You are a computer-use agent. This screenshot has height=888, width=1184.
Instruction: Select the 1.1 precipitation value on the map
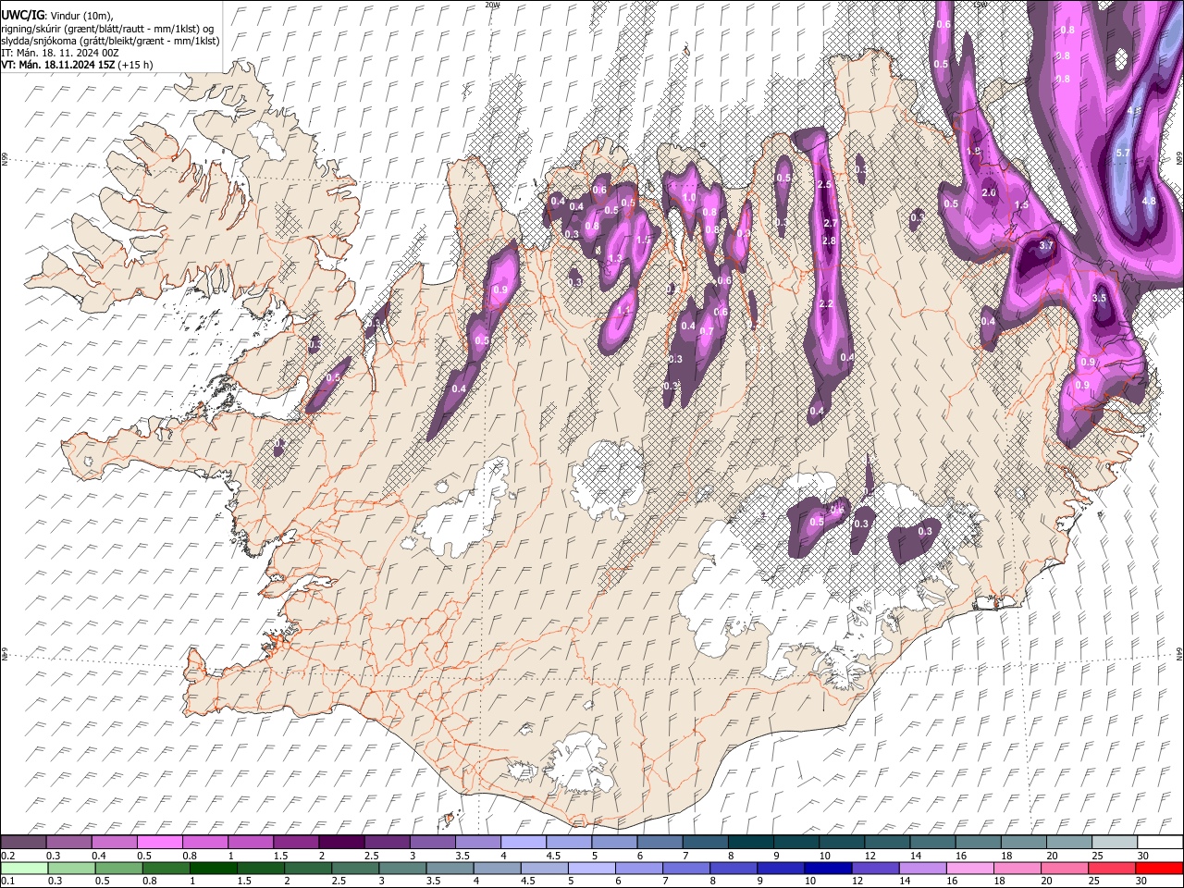coord(623,311)
